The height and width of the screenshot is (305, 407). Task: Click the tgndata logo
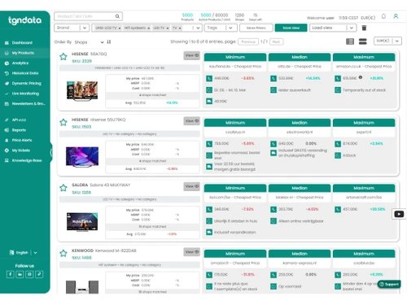24,20
